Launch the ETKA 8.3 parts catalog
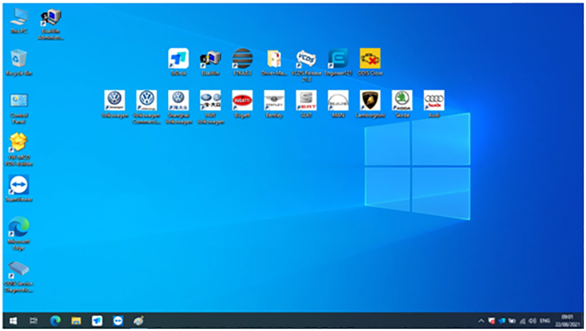 coord(242,62)
